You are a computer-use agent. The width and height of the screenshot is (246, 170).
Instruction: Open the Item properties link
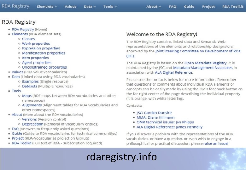pos(35,58)
